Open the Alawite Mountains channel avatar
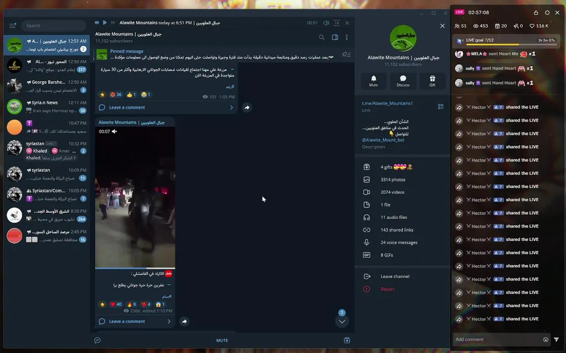 (x=403, y=38)
